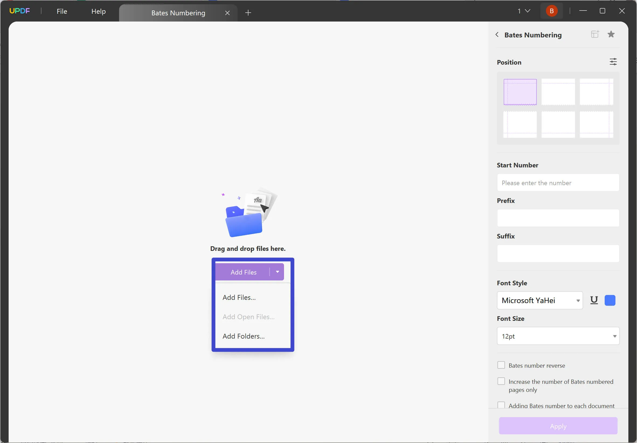
Task: Select top-left position layout icon
Action: click(x=520, y=92)
